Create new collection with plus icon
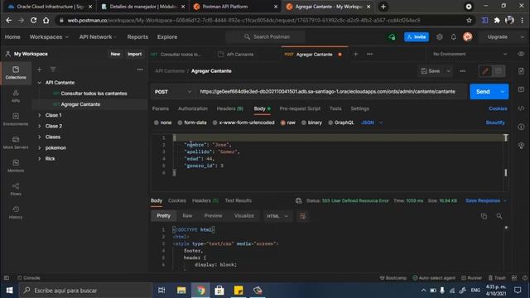This screenshot has height=298, width=530. [x=39, y=70]
